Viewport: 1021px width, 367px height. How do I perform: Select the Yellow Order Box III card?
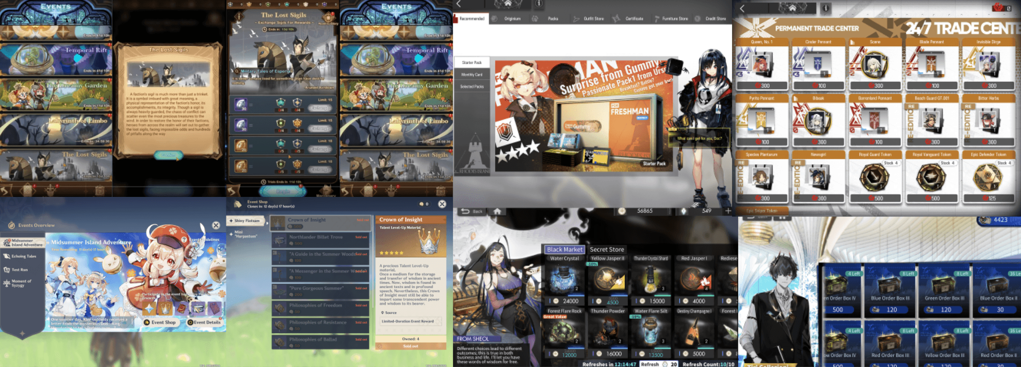pos(944,344)
